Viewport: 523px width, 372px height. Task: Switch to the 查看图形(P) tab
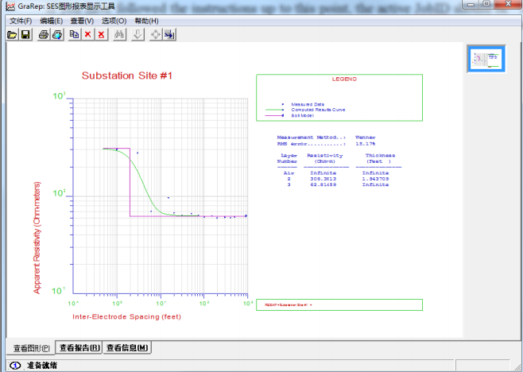(31, 348)
